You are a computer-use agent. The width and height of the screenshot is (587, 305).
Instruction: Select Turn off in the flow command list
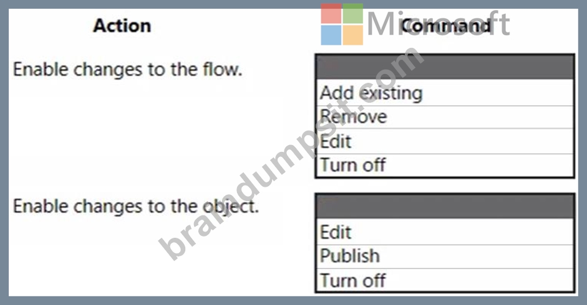pos(445,165)
